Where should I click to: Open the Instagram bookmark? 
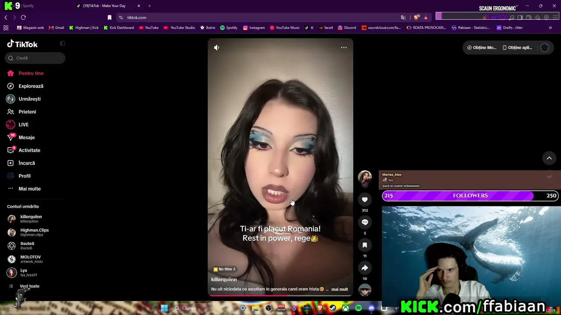[254, 28]
